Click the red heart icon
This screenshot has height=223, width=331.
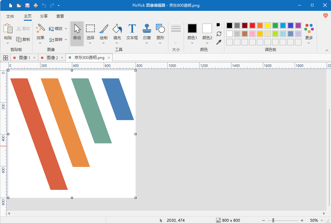point(326,15)
